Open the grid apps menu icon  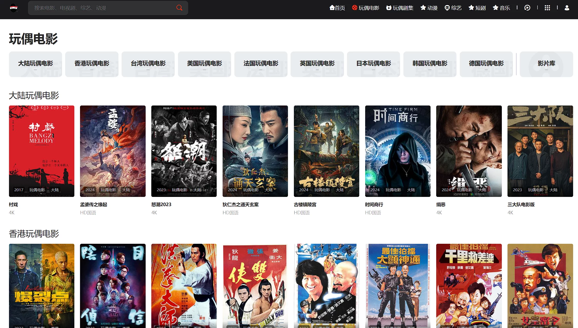[547, 8]
